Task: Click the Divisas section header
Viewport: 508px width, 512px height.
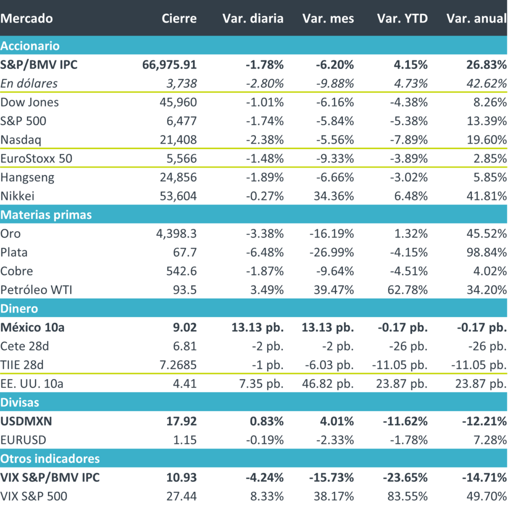Action: pos(20,402)
